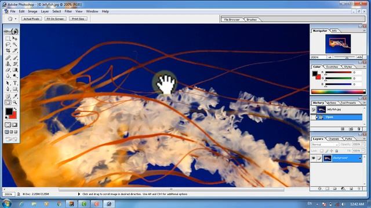Toggle lock transparent pixels checkbox
371x208 pixels.
[322, 151]
